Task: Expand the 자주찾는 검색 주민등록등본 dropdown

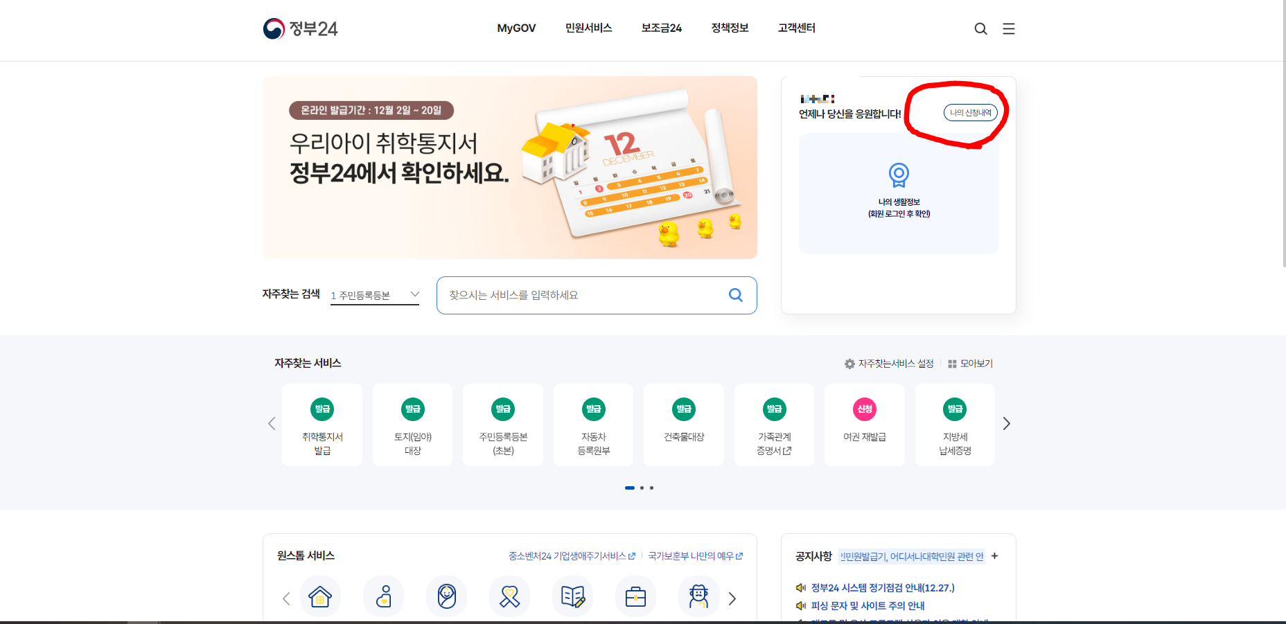Action: [x=375, y=296]
